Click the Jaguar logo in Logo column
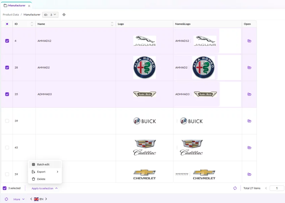Viewport: 285px width, 203px height. [x=145, y=41]
